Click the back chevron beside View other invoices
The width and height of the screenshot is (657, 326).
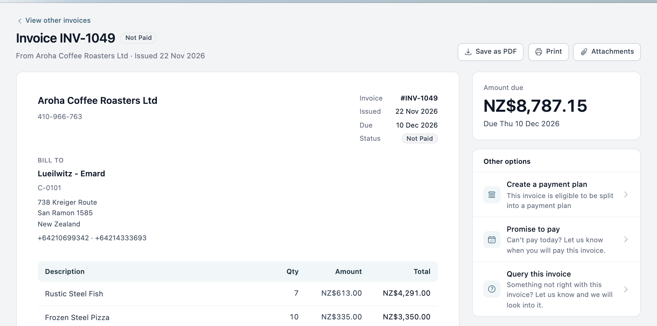click(20, 21)
